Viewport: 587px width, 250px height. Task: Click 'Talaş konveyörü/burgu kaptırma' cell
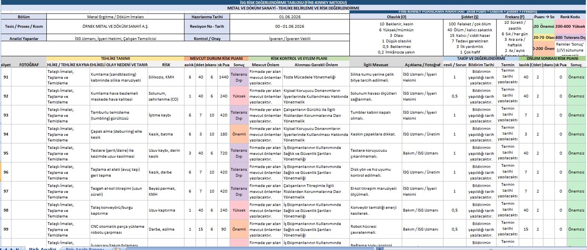119,210
